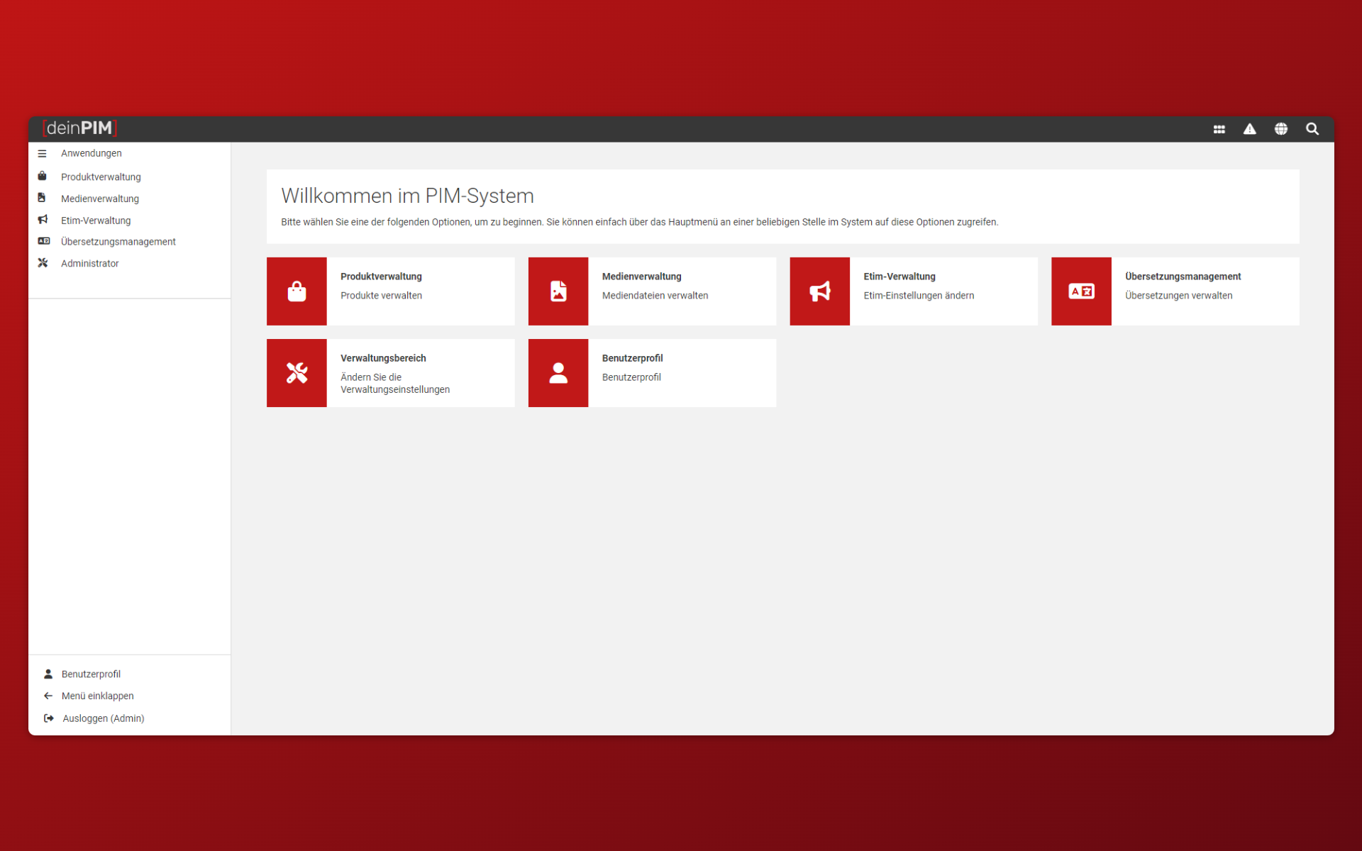Image resolution: width=1362 pixels, height=851 pixels.
Task: Open Etim-Verwaltung sidebar entry
Action: 96,221
